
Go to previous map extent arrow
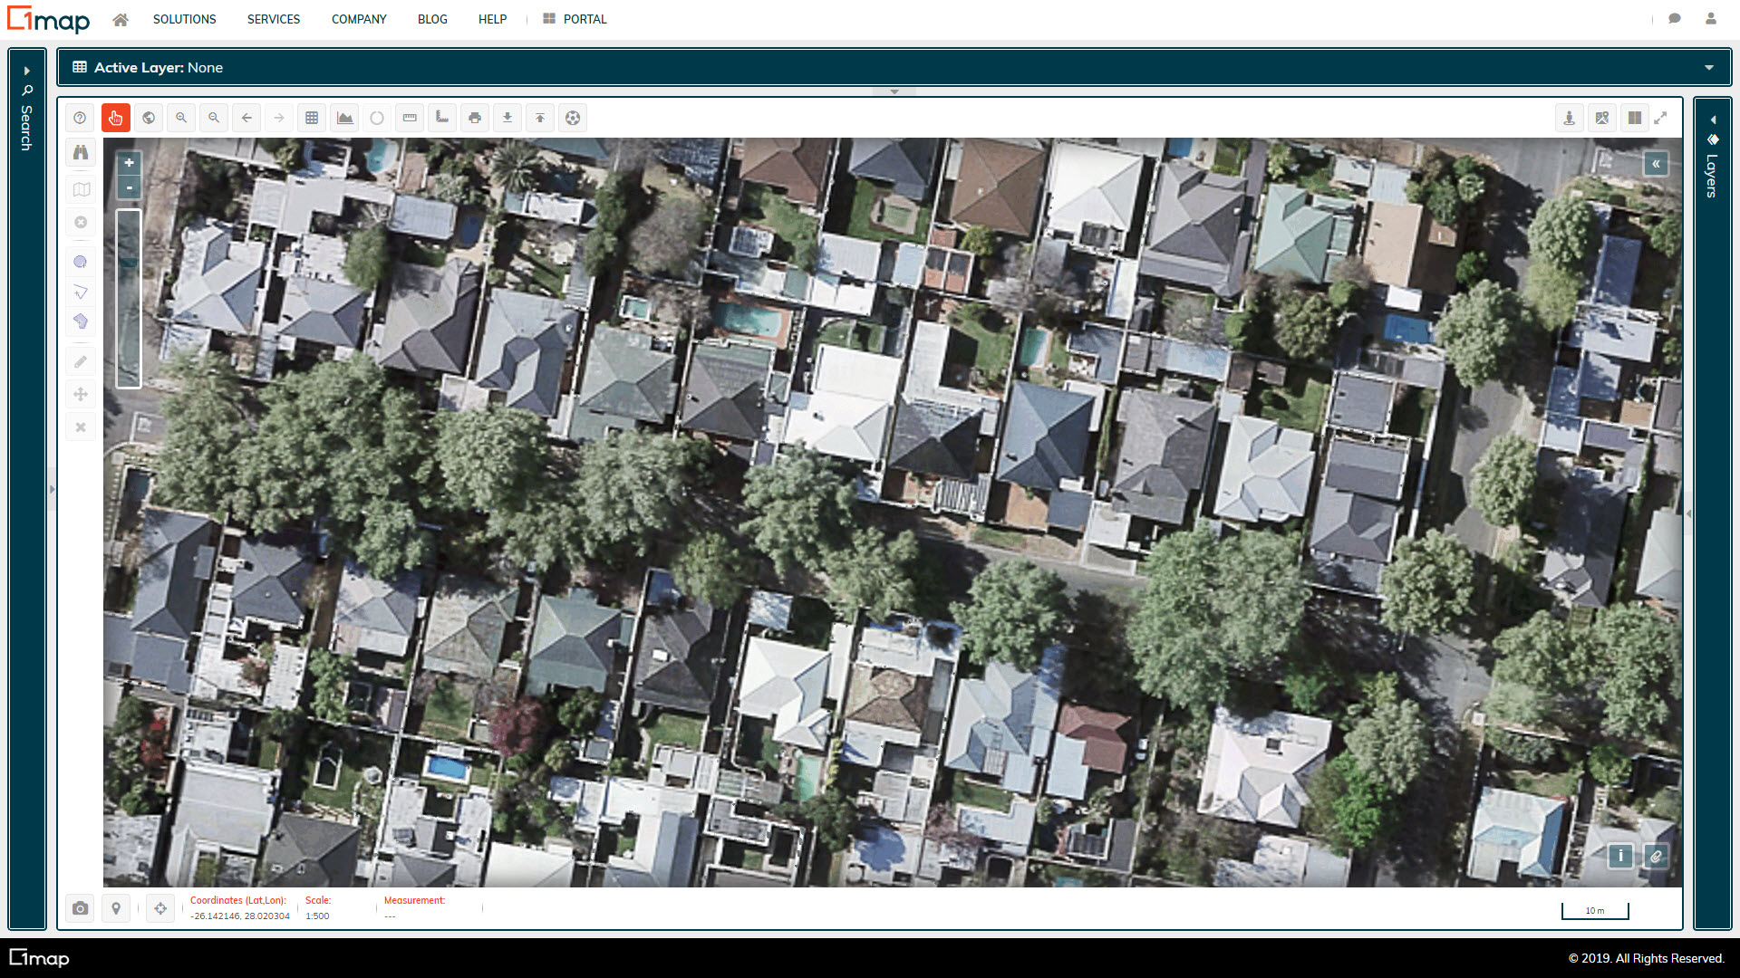tap(246, 118)
